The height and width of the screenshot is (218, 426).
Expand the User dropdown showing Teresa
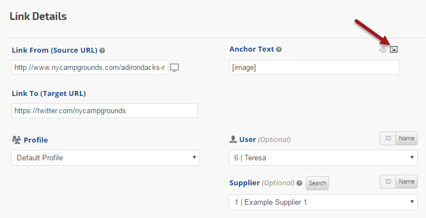coord(323,158)
